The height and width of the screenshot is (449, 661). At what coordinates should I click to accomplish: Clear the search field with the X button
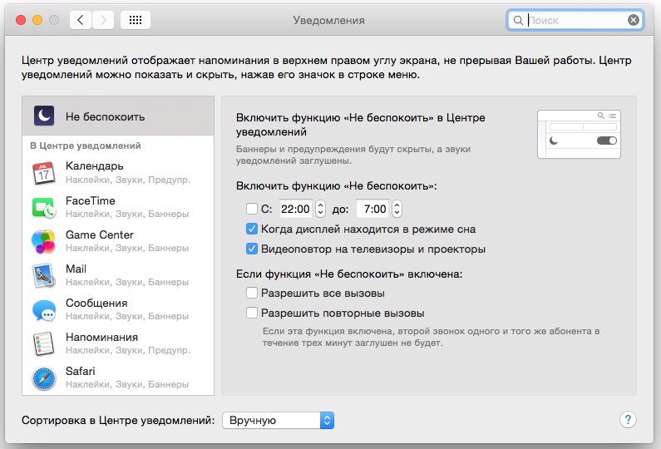(x=634, y=20)
